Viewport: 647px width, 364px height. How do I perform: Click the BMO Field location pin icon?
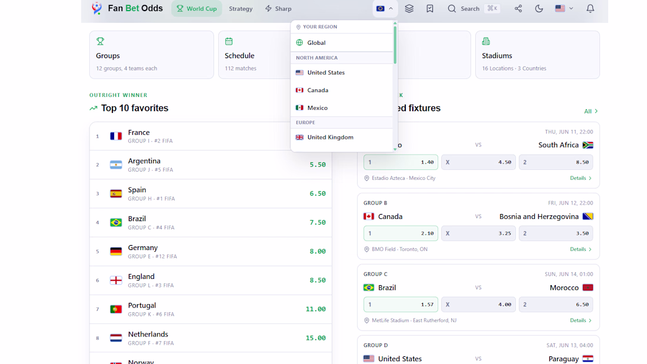366,249
